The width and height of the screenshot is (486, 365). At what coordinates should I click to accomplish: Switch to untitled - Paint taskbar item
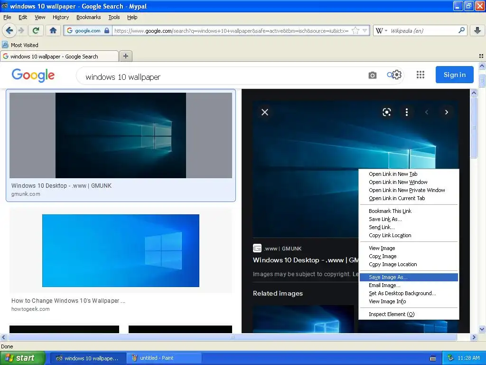(x=164, y=358)
